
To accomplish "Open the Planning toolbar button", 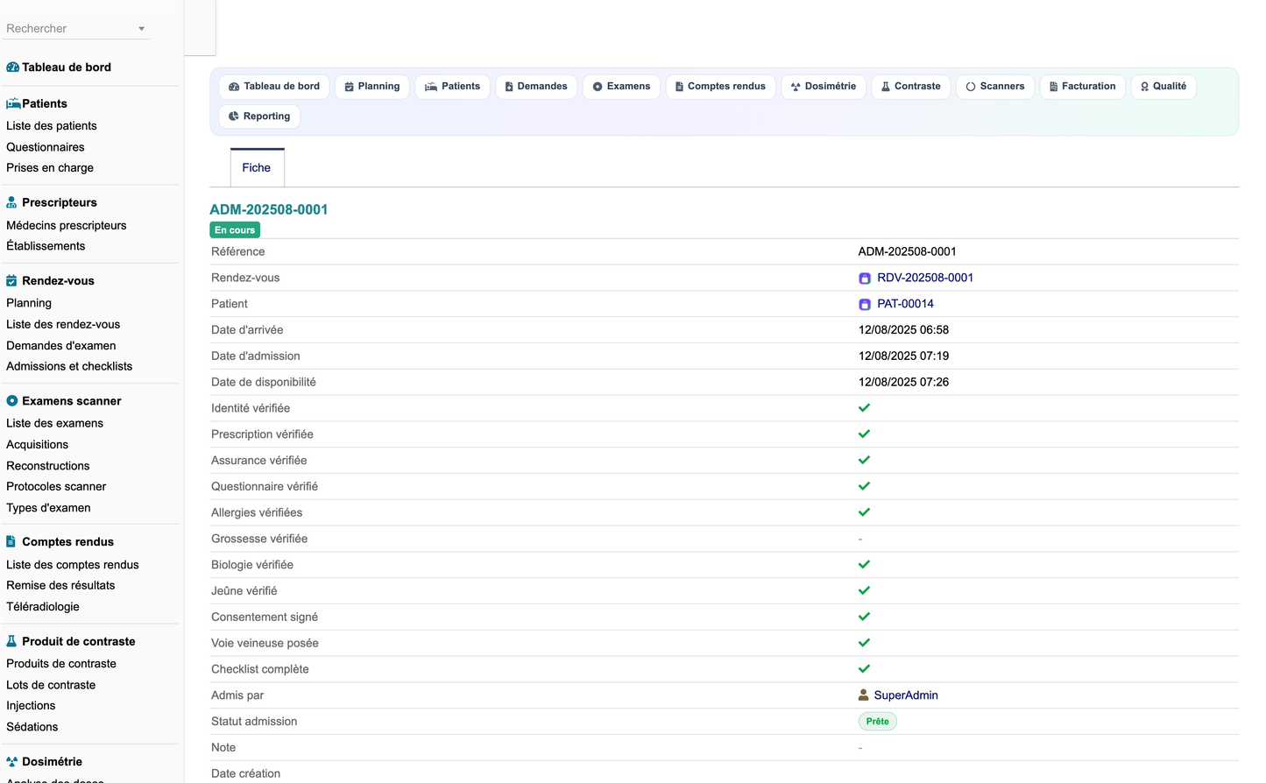I will pyautogui.click(x=372, y=87).
